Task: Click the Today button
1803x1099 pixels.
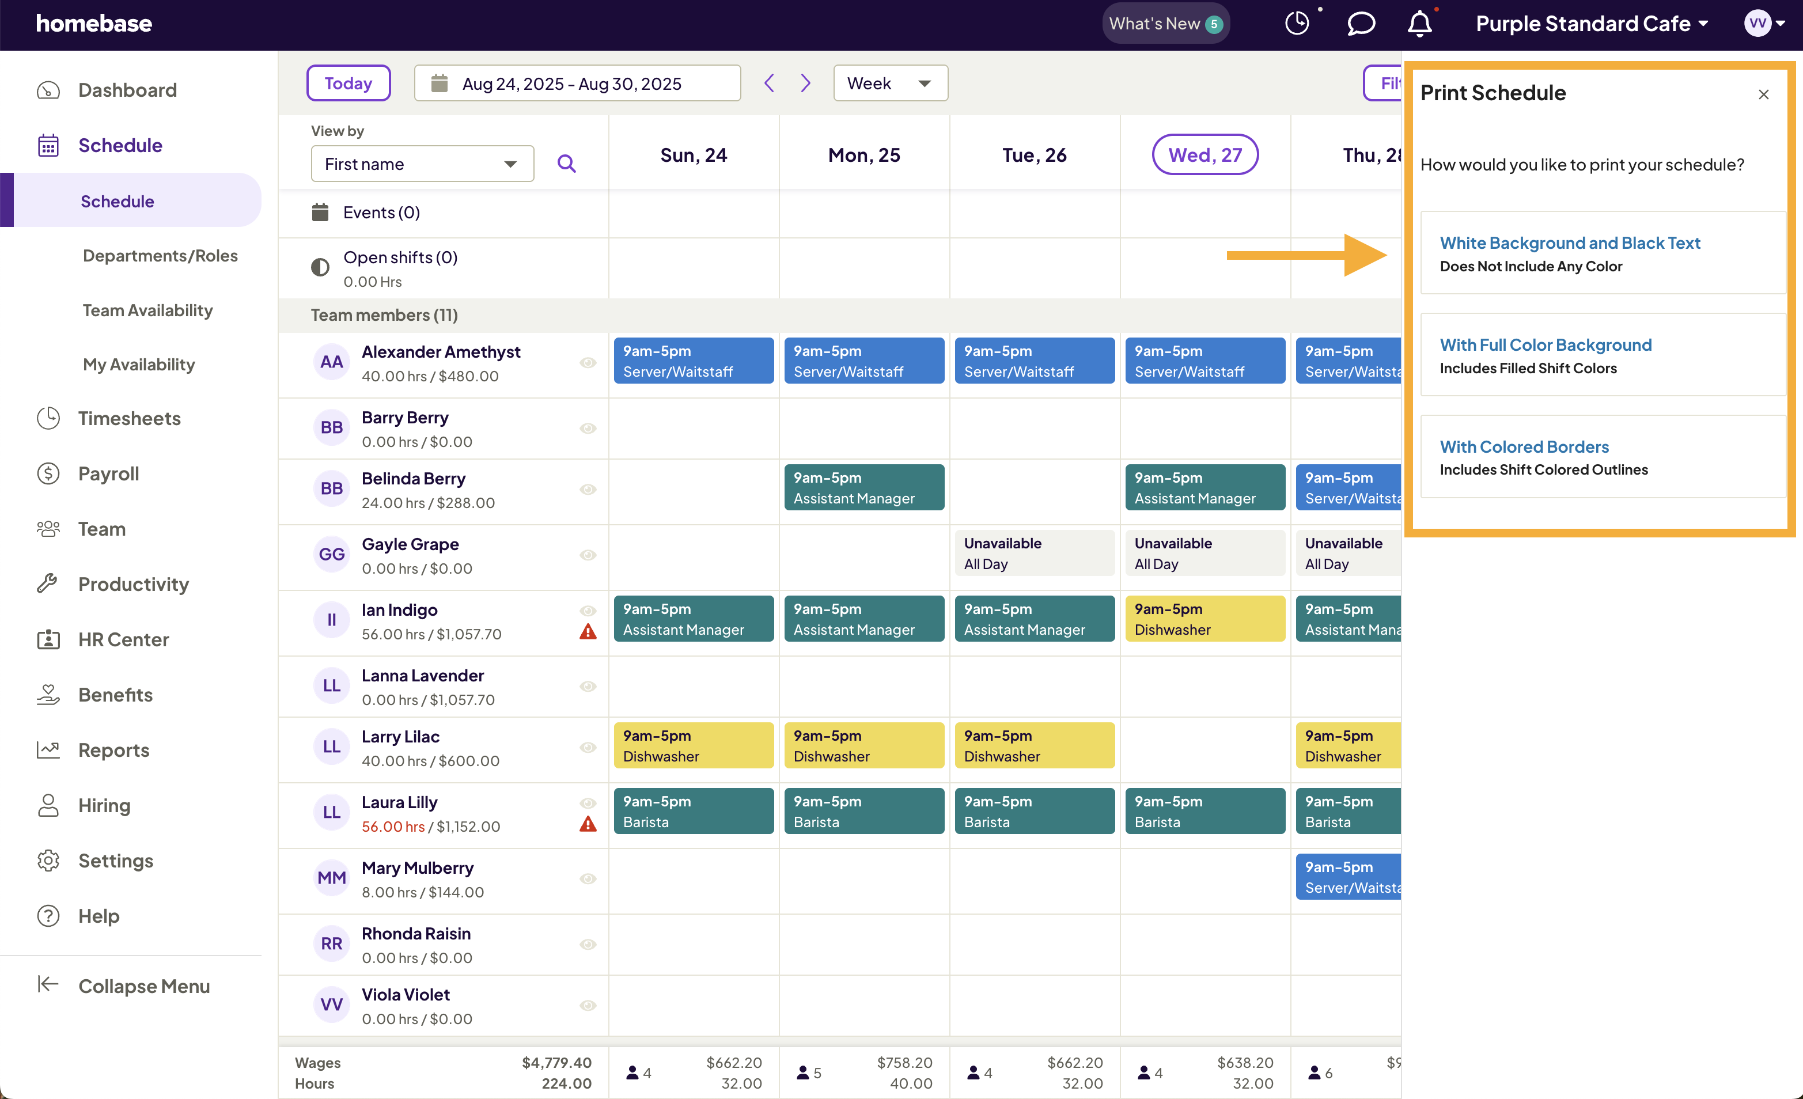Action: [349, 83]
